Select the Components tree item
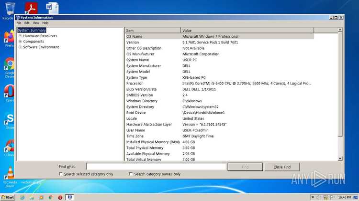 pos(34,42)
